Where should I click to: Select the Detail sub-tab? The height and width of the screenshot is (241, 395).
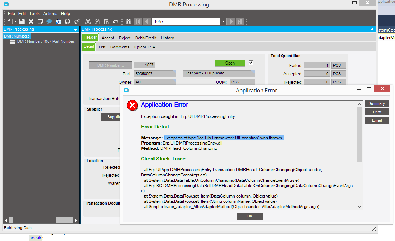[x=89, y=46]
